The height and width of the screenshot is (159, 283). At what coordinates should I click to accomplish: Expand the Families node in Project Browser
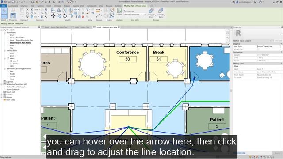[2, 95]
